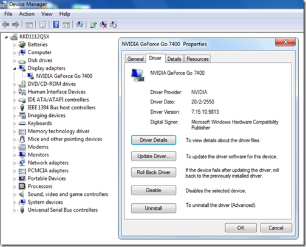Open the View menu
This screenshot has height=247, width=306.
tap(47, 14)
